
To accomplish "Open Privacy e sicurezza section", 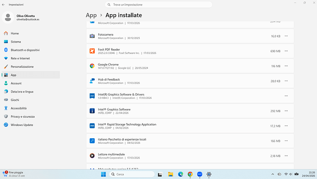I will tap(31, 117).
